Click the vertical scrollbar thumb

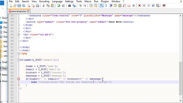tap(180, 78)
